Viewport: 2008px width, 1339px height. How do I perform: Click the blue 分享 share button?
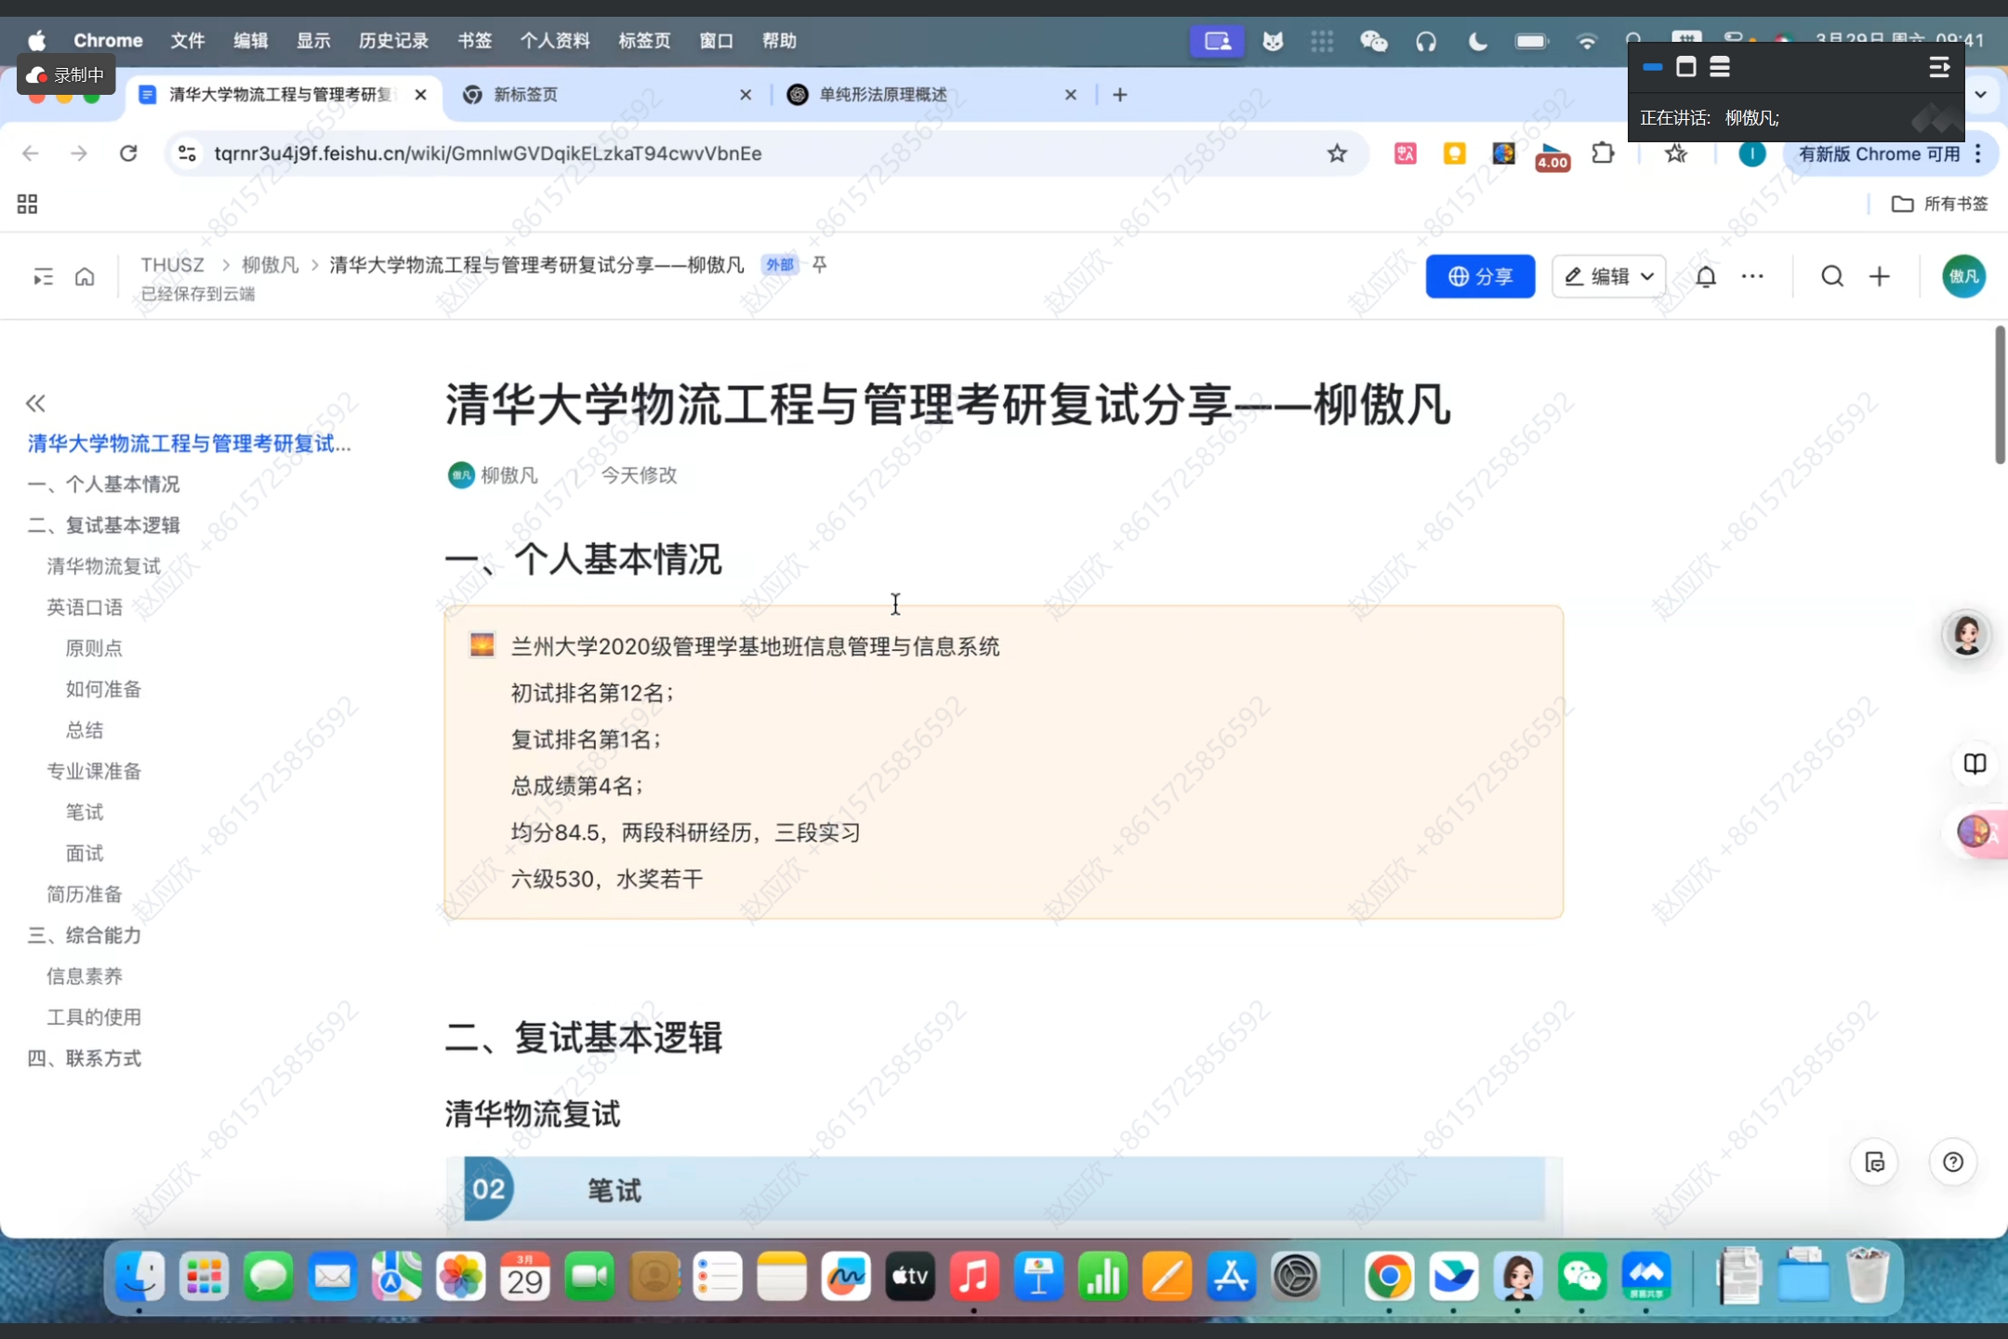(x=1480, y=276)
